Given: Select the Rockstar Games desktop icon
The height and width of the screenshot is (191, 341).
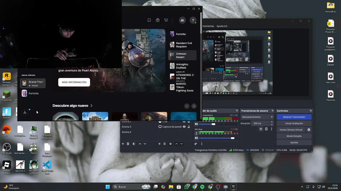Looking at the screenshot, I should pyautogui.click(x=7, y=79).
